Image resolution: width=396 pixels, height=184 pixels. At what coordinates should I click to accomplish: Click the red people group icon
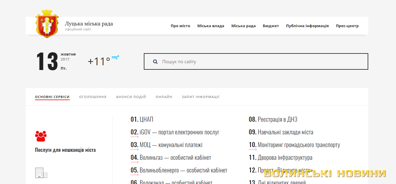41,136
